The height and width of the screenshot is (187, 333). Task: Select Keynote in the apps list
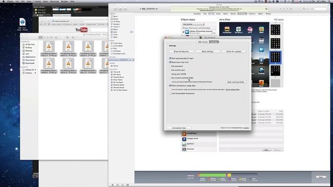(199, 149)
